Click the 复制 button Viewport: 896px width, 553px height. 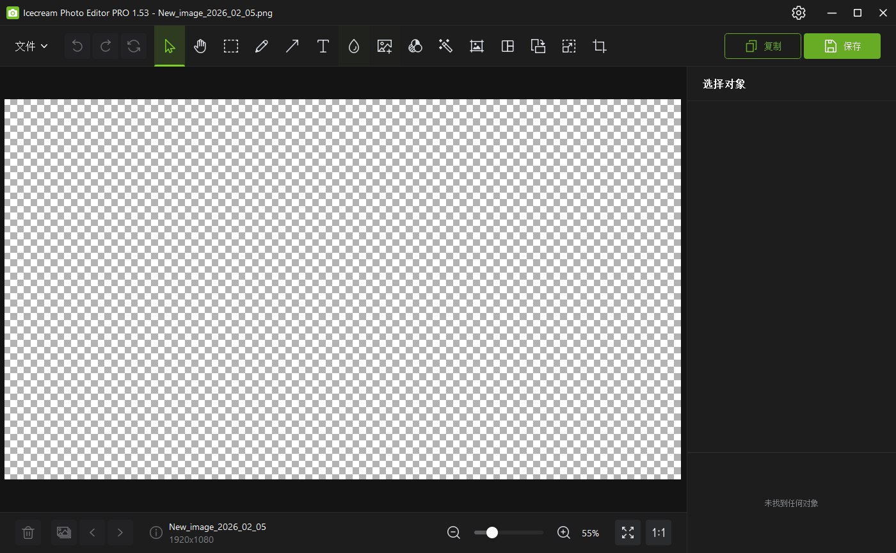tap(762, 46)
